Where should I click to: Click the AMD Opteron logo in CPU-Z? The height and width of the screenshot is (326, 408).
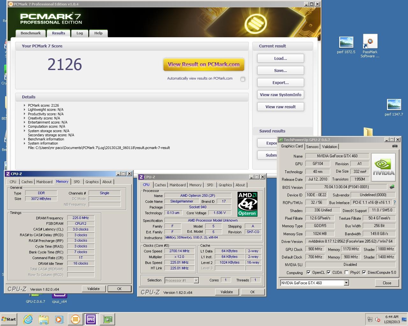(x=247, y=204)
